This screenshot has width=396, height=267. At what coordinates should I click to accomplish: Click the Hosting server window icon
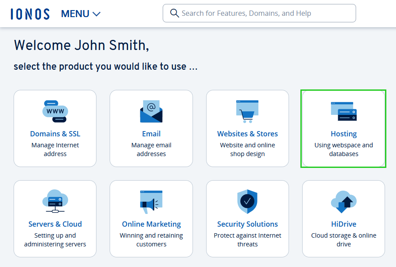pos(344,111)
